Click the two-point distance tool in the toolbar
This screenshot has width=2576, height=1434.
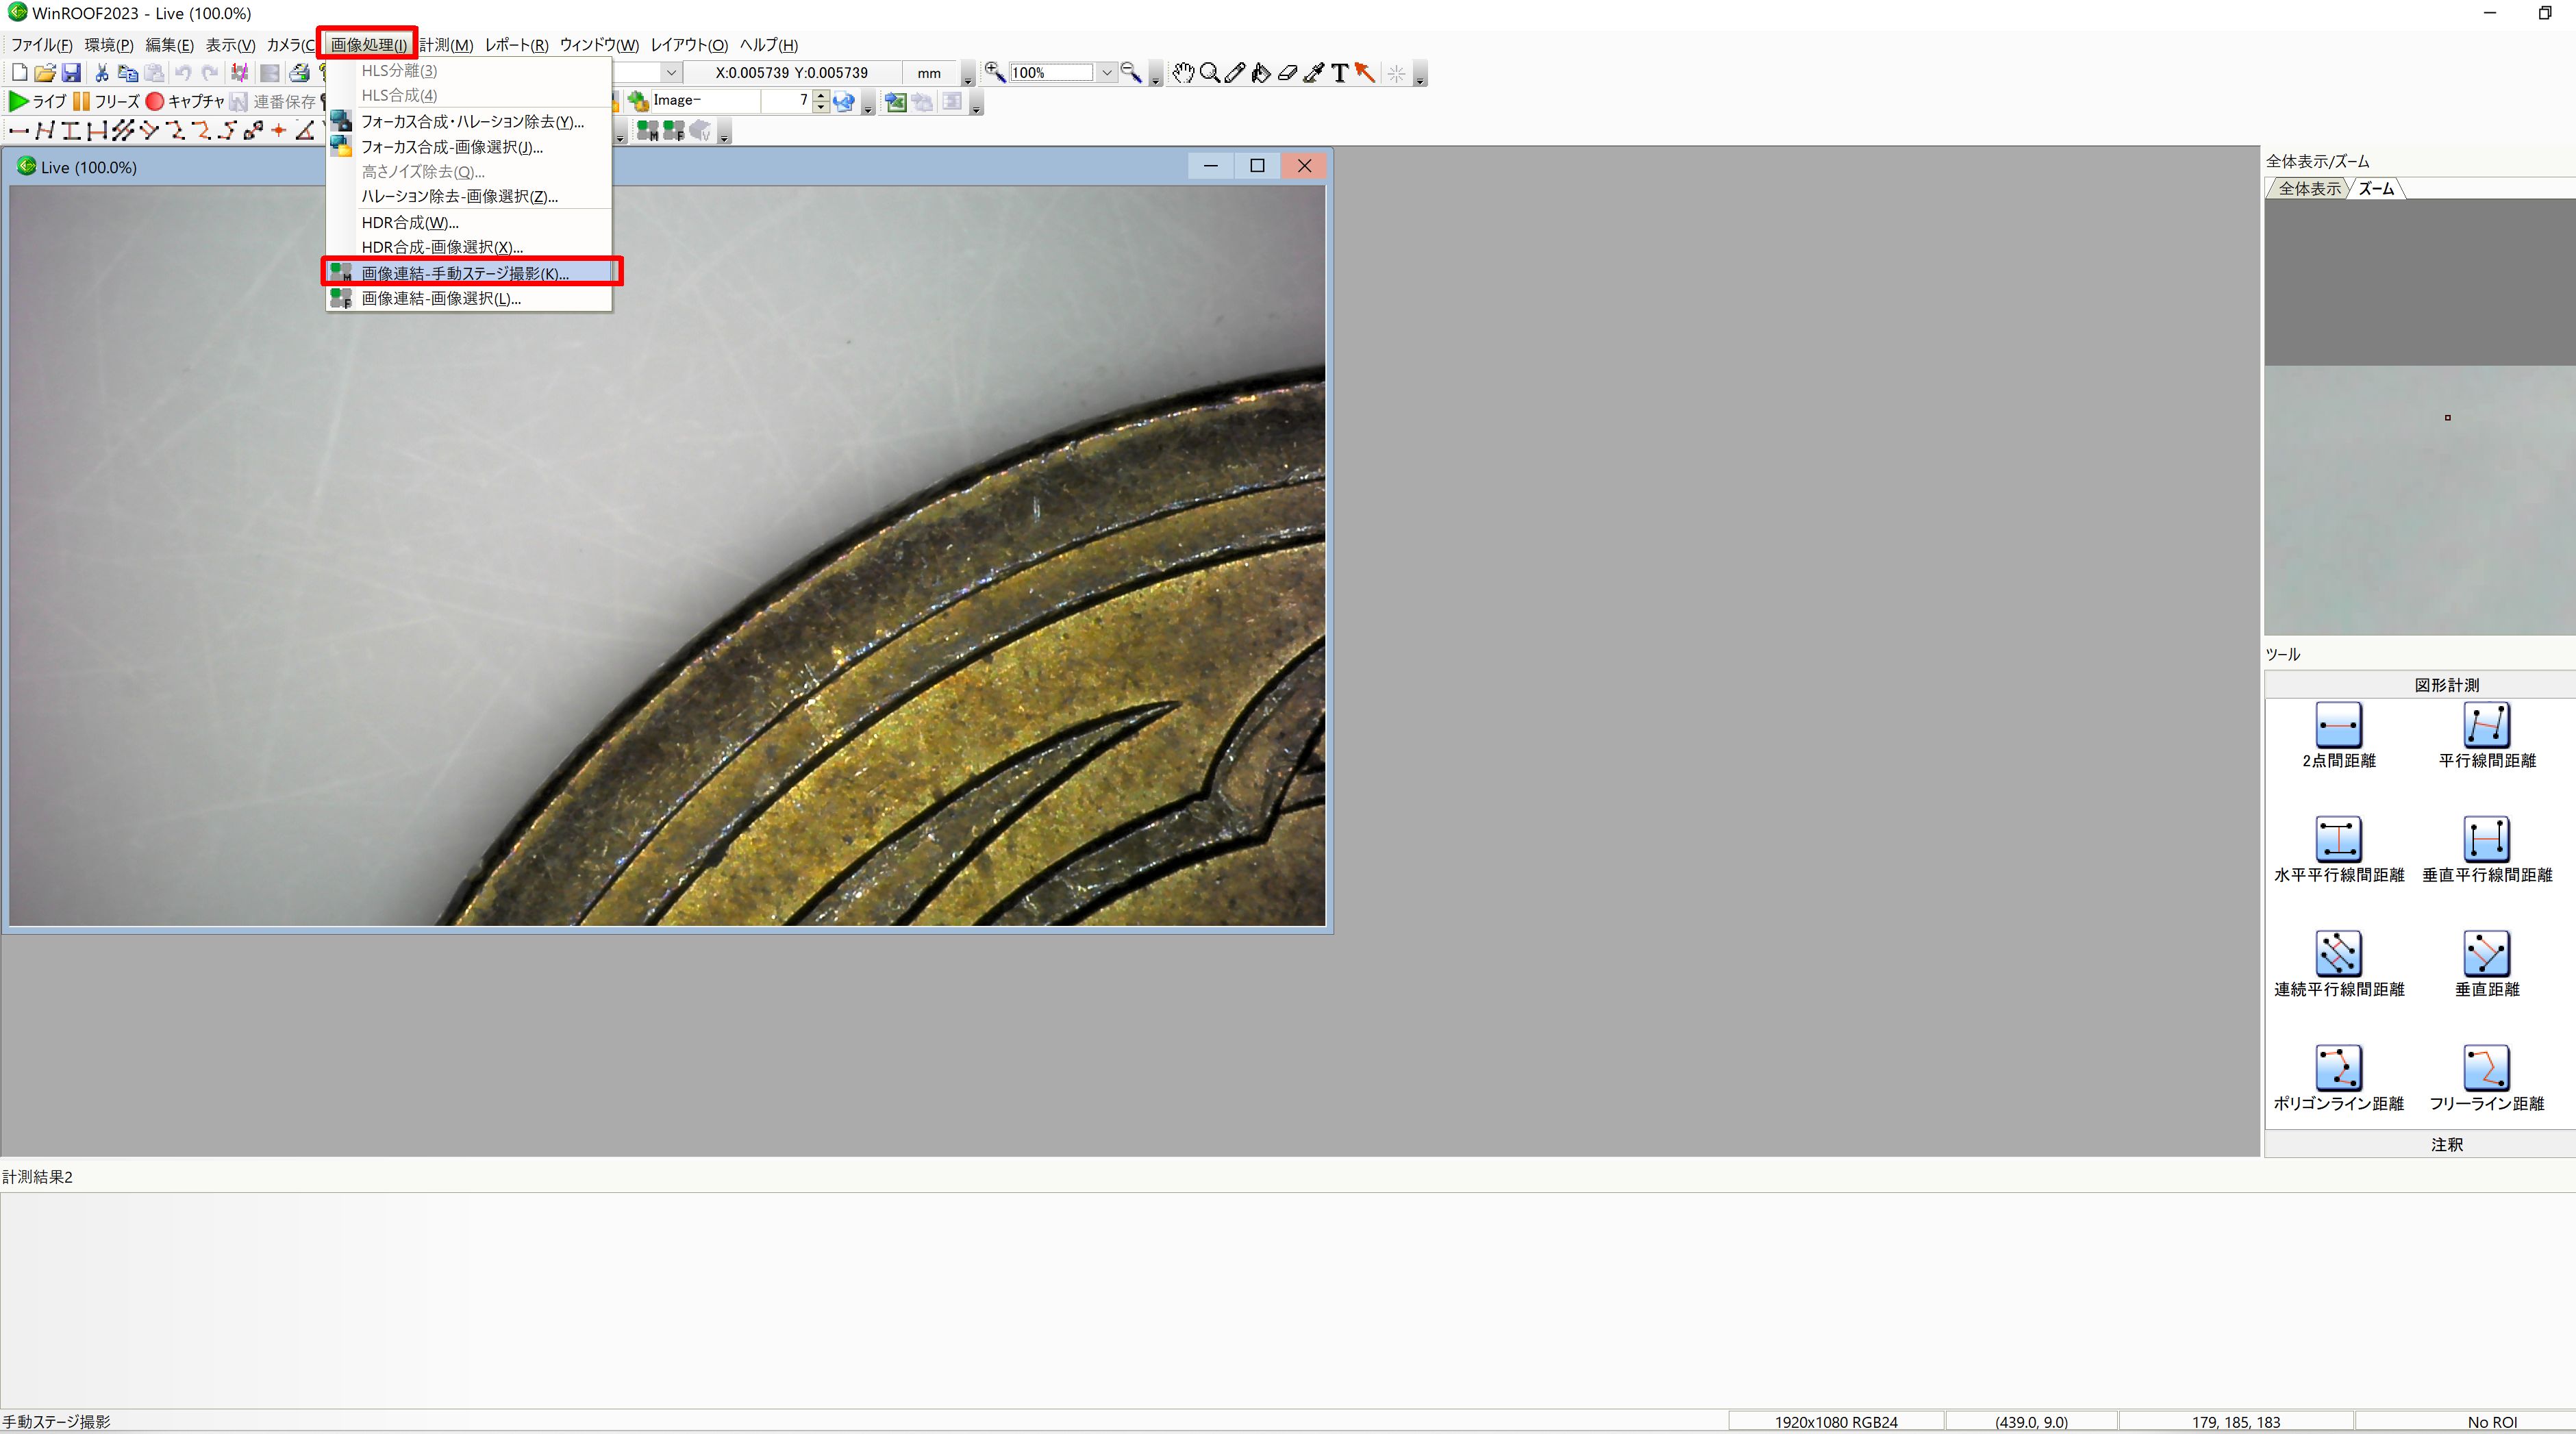click(x=18, y=130)
